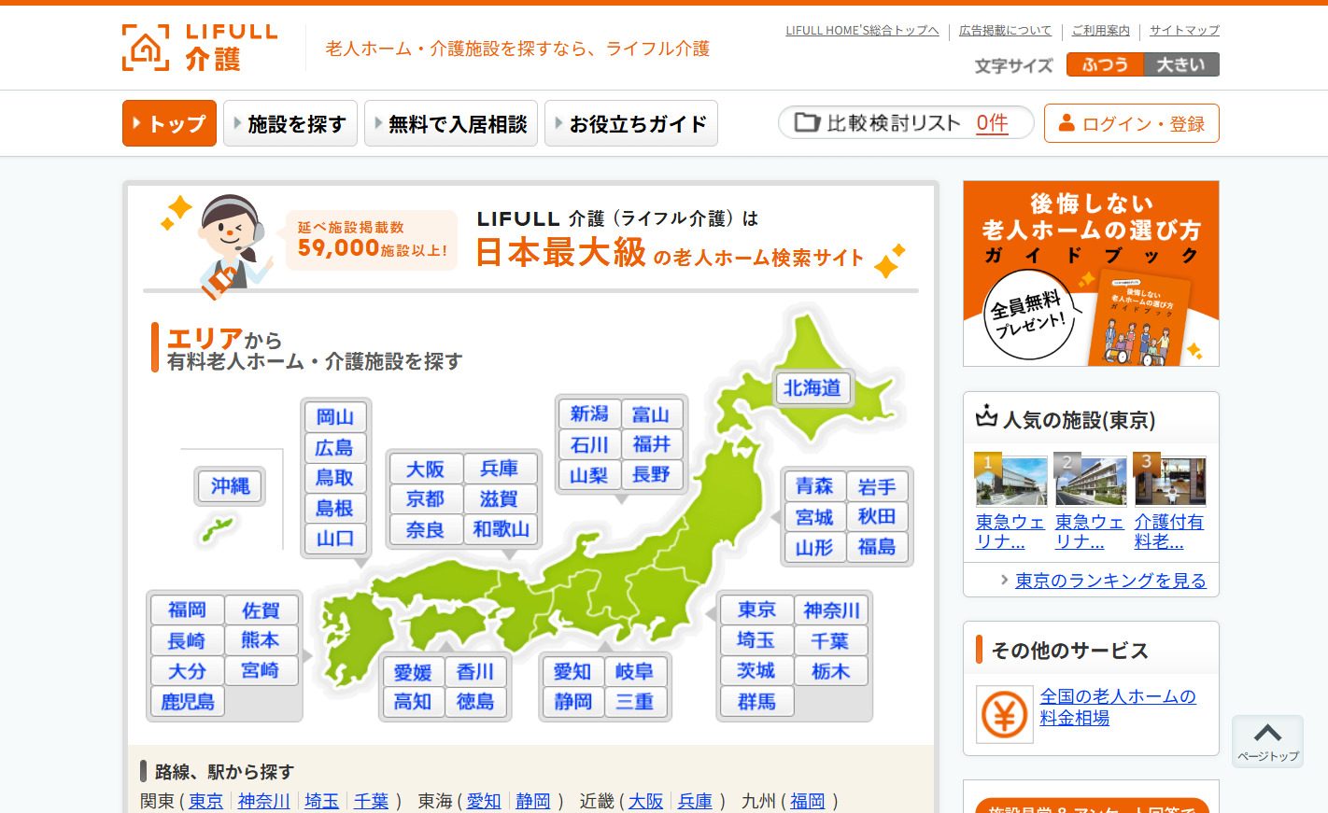The image size is (1328, 813).
Task: Select 栃木 prefecture
Action: 831,671
